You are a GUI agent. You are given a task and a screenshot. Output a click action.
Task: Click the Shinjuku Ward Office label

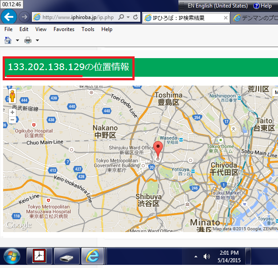pyautogui.click(x=131, y=150)
